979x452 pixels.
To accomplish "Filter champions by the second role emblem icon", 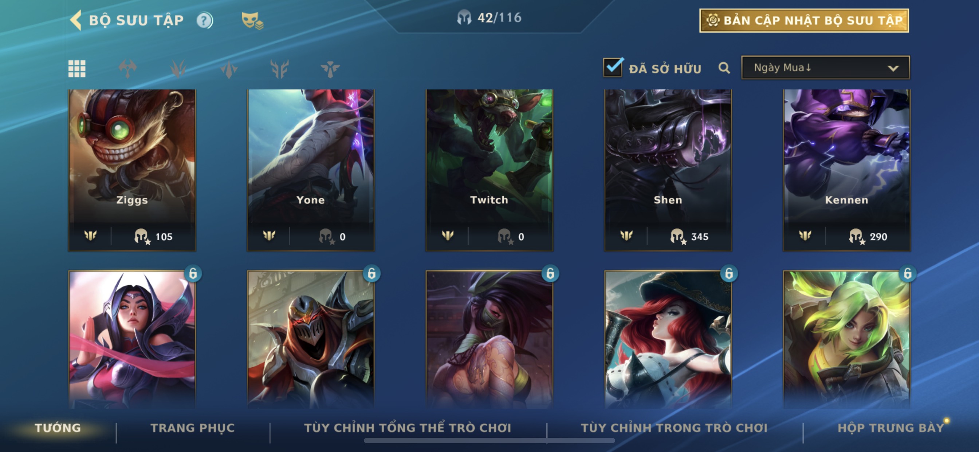I will click(x=178, y=69).
